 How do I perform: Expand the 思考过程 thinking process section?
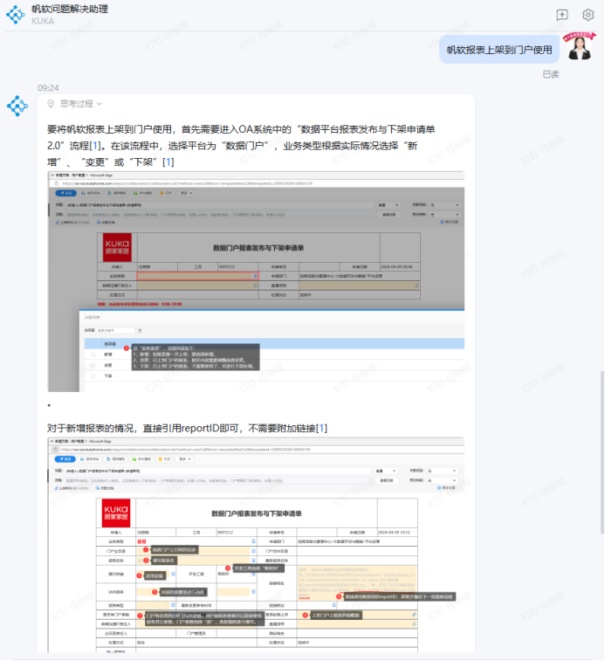click(x=75, y=104)
